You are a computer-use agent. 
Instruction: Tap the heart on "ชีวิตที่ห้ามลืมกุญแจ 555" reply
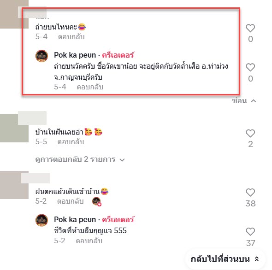(250, 232)
